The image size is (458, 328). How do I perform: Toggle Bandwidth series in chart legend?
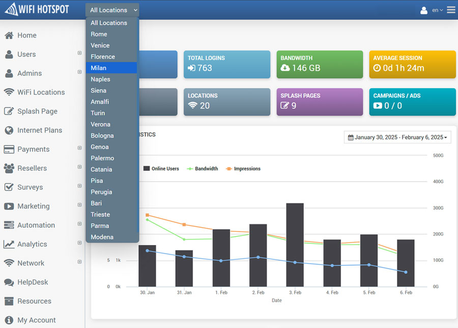(x=203, y=169)
